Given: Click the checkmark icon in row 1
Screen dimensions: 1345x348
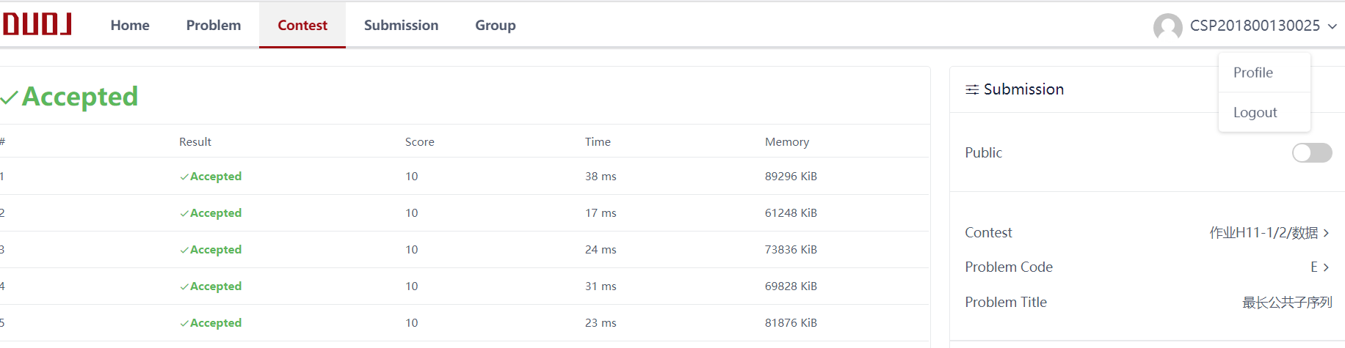Looking at the screenshot, I should pyautogui.click(x=184, y=177).
